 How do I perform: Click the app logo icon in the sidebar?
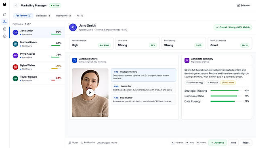4,4
